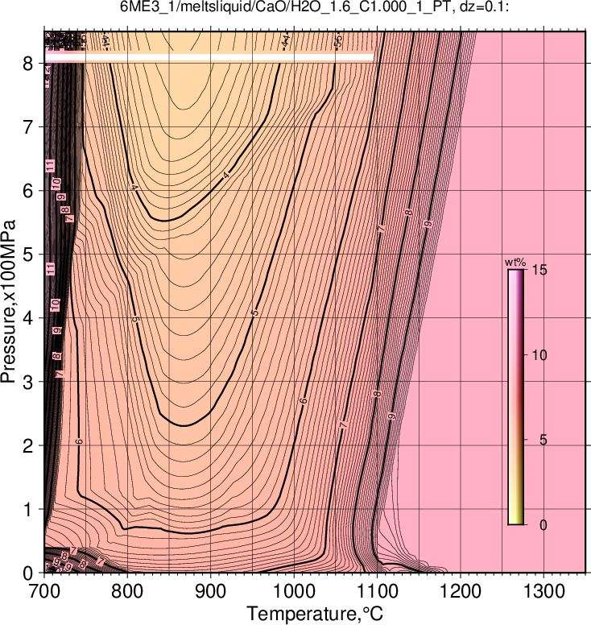Click the 1100 temperature tick label

click(x=378, y=591)
